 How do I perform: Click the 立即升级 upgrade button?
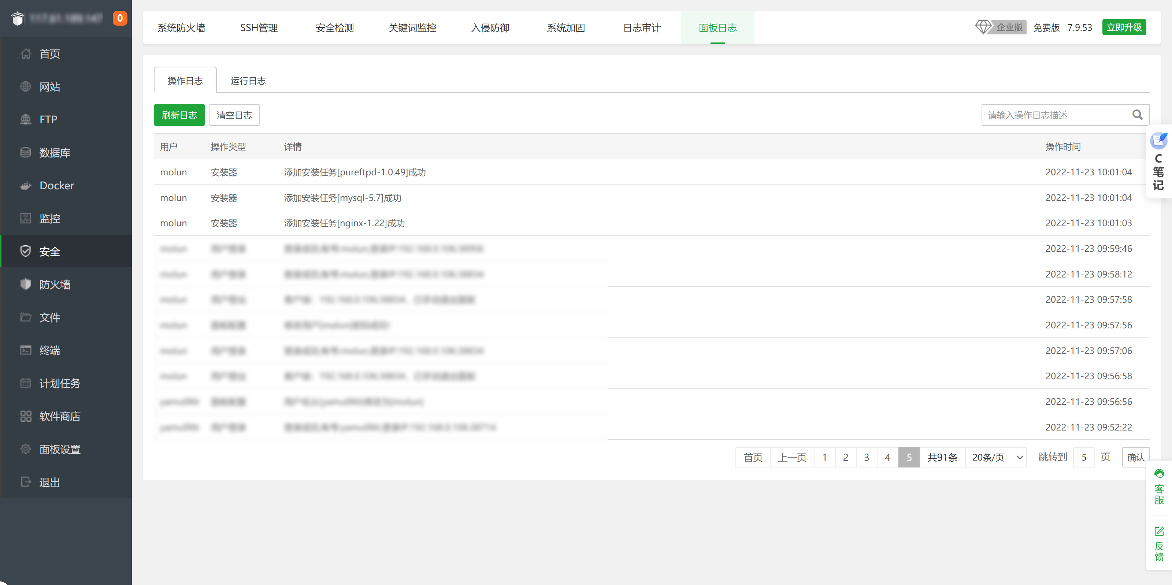click(1124, 27)
